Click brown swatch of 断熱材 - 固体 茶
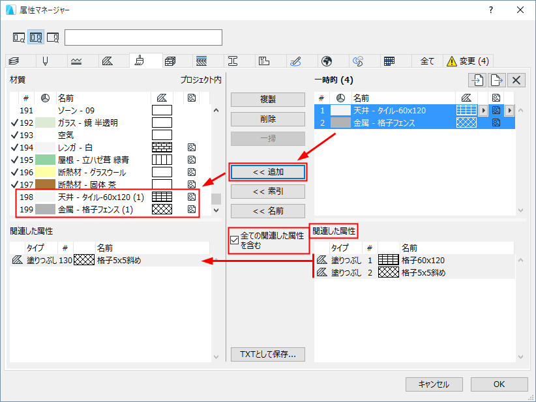The width and height of the screenshot is (536, 402). pyautogui.click(x=45, y=184)
